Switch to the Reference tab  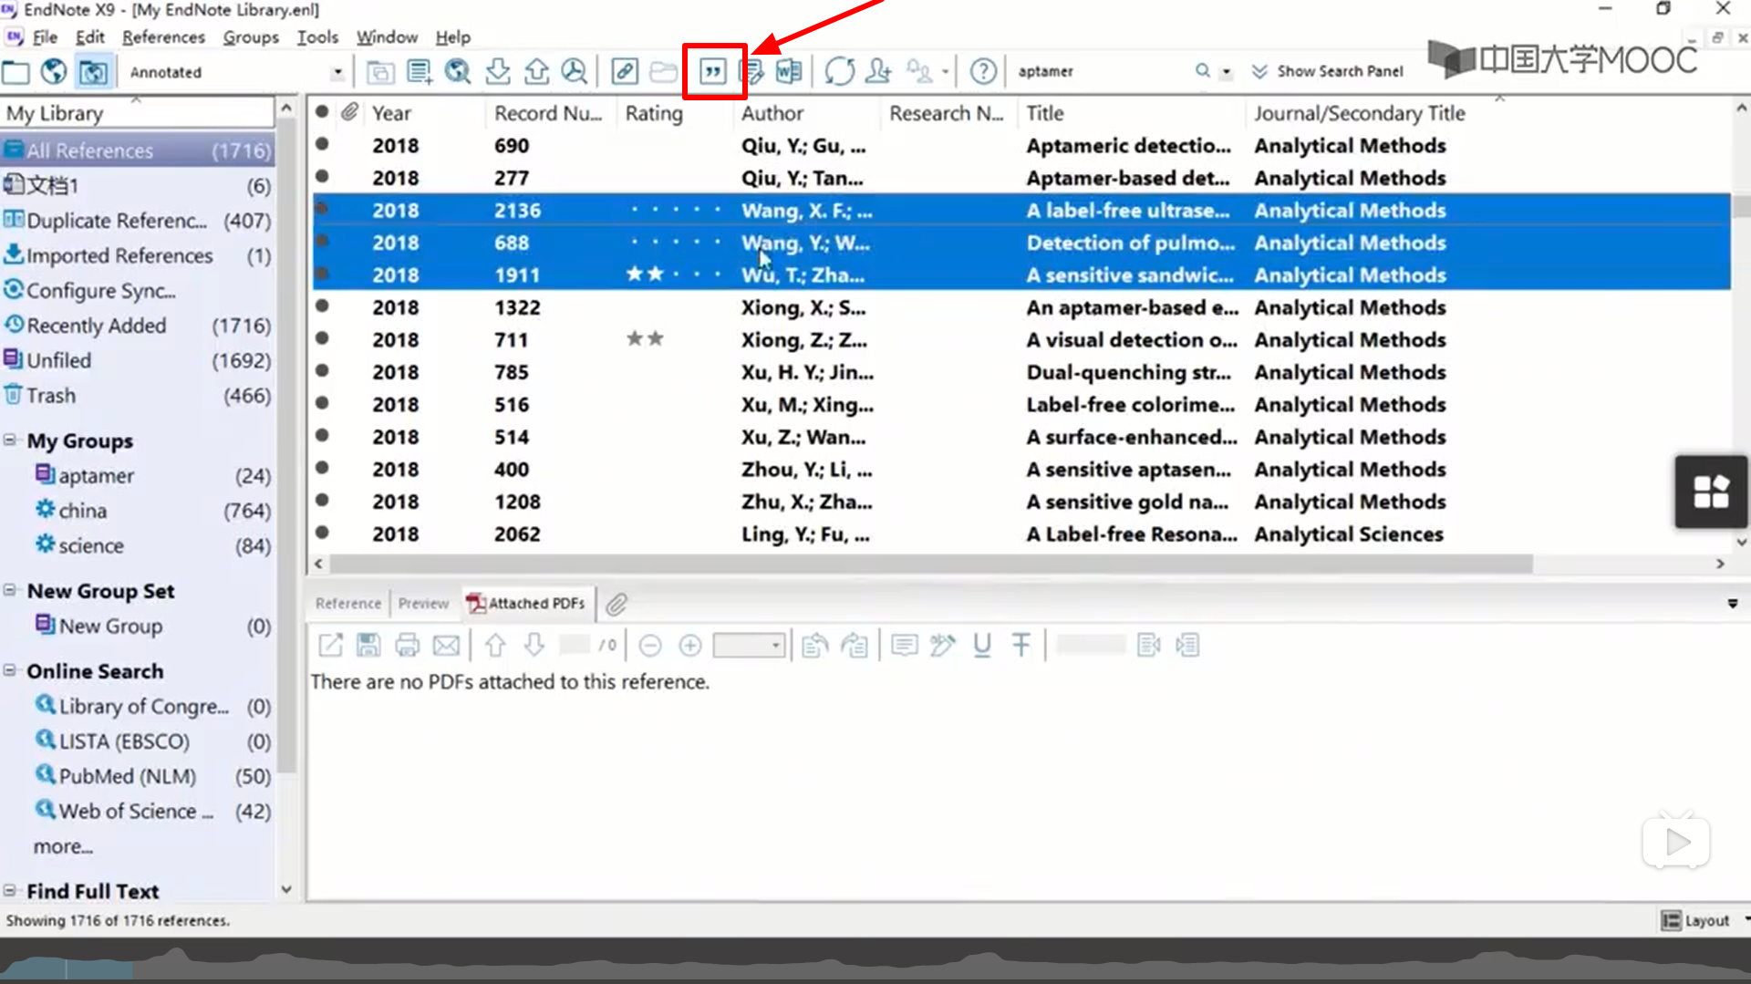point(347,604)
